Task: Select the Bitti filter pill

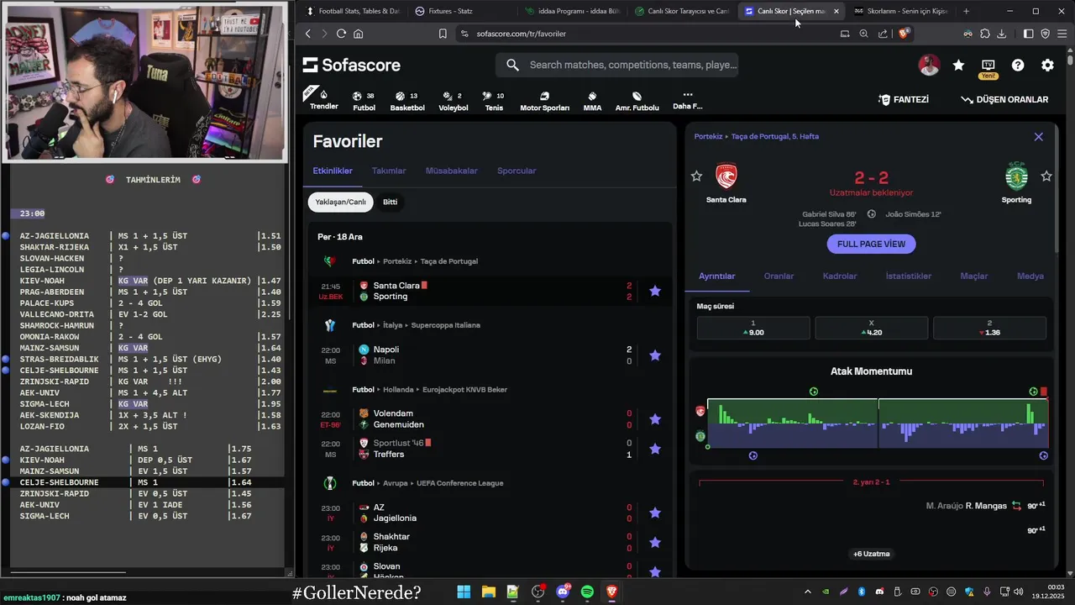Action: 390,202
